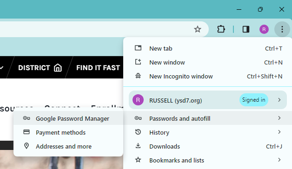Close the Chrome window
The width and height of the screenshot is (292, 169).
282,9
